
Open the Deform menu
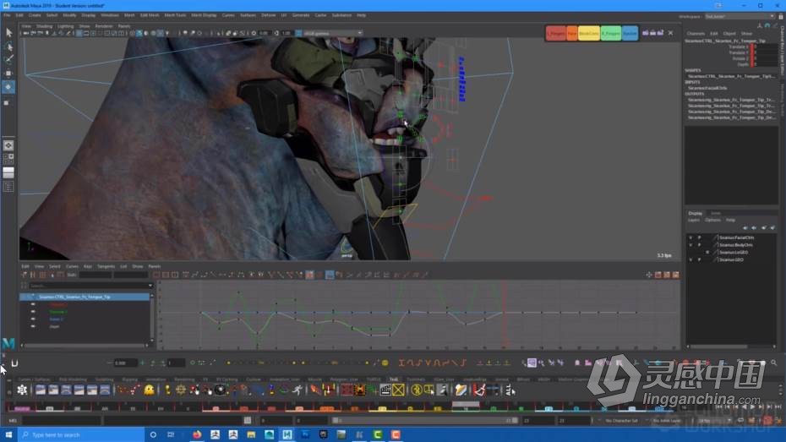268,15
